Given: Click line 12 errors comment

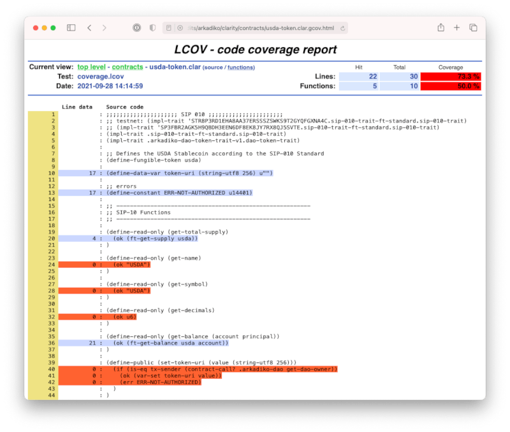Looking at the screenshot, I should [x=121, y=186].
